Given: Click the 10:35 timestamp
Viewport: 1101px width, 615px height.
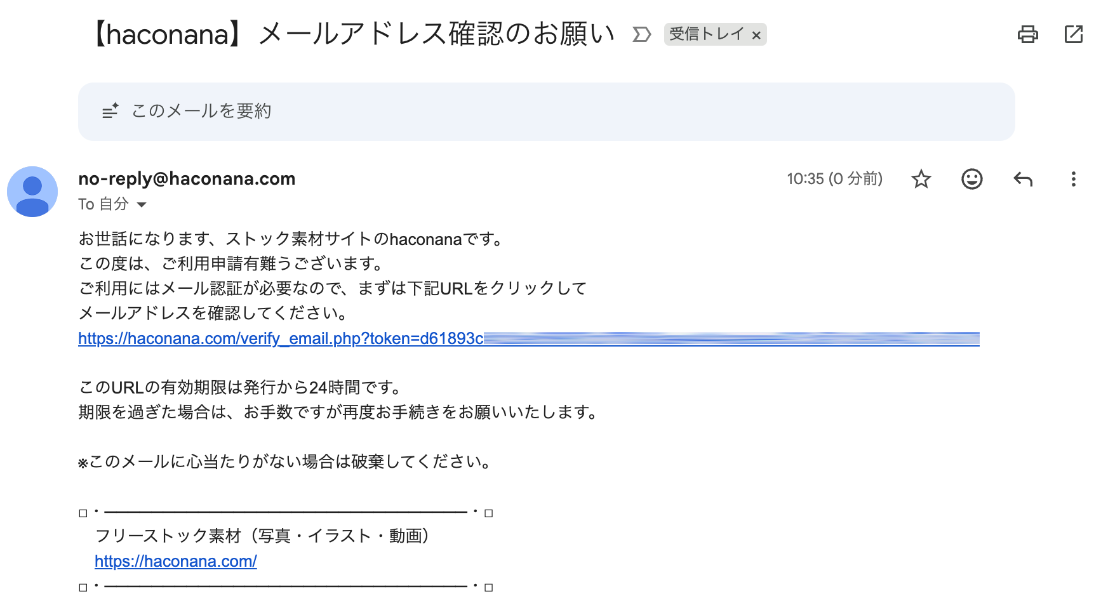Looking at the screenshot, I should click(x=834, y=179).
